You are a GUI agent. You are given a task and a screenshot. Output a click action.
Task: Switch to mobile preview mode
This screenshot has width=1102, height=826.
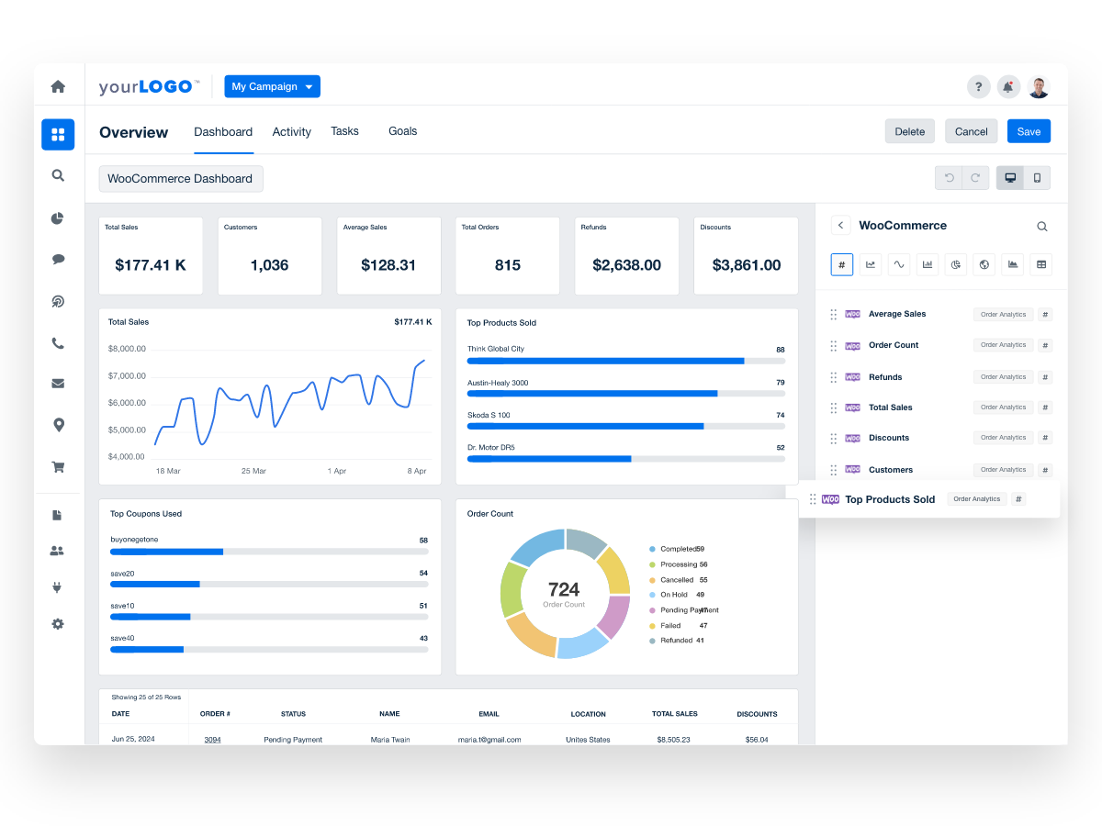pyautogui.click(x=1036, y=177)
